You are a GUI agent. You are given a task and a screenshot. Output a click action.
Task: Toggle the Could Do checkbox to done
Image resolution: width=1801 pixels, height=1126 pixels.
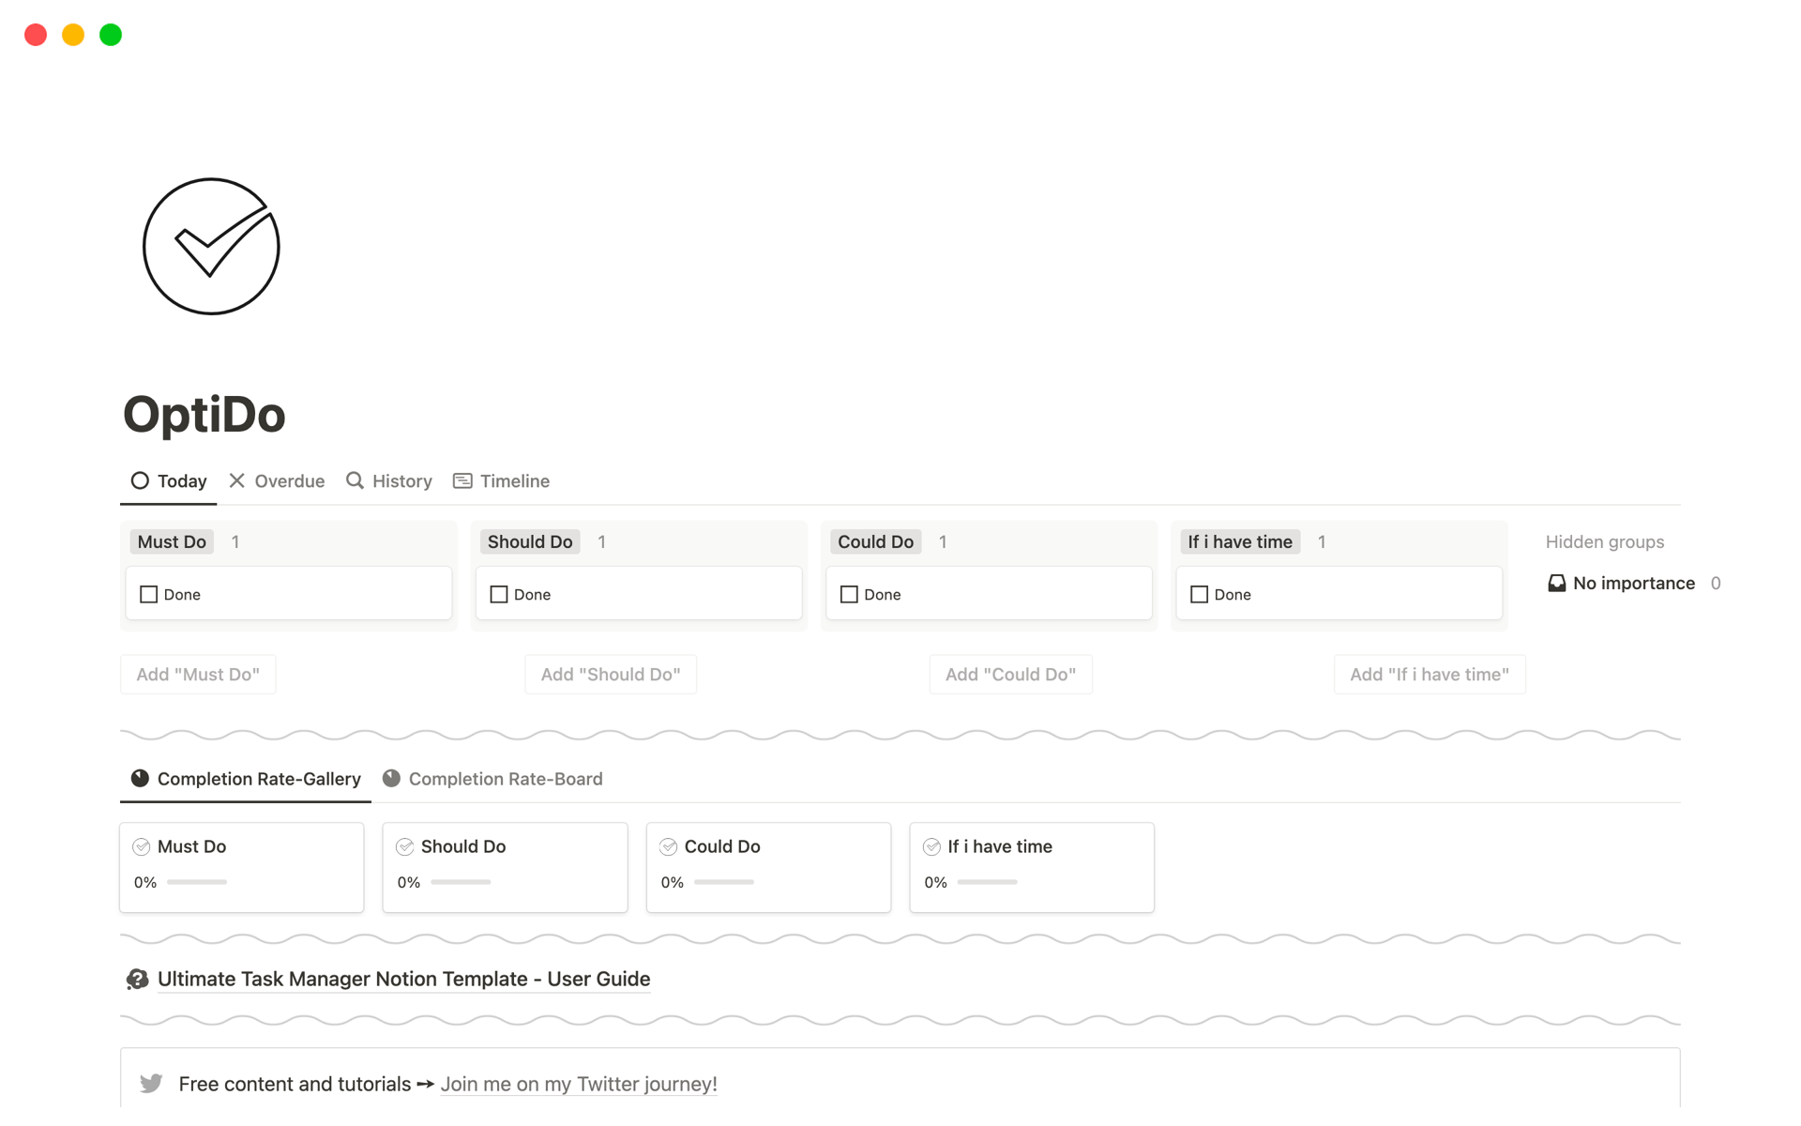[848, 594]
